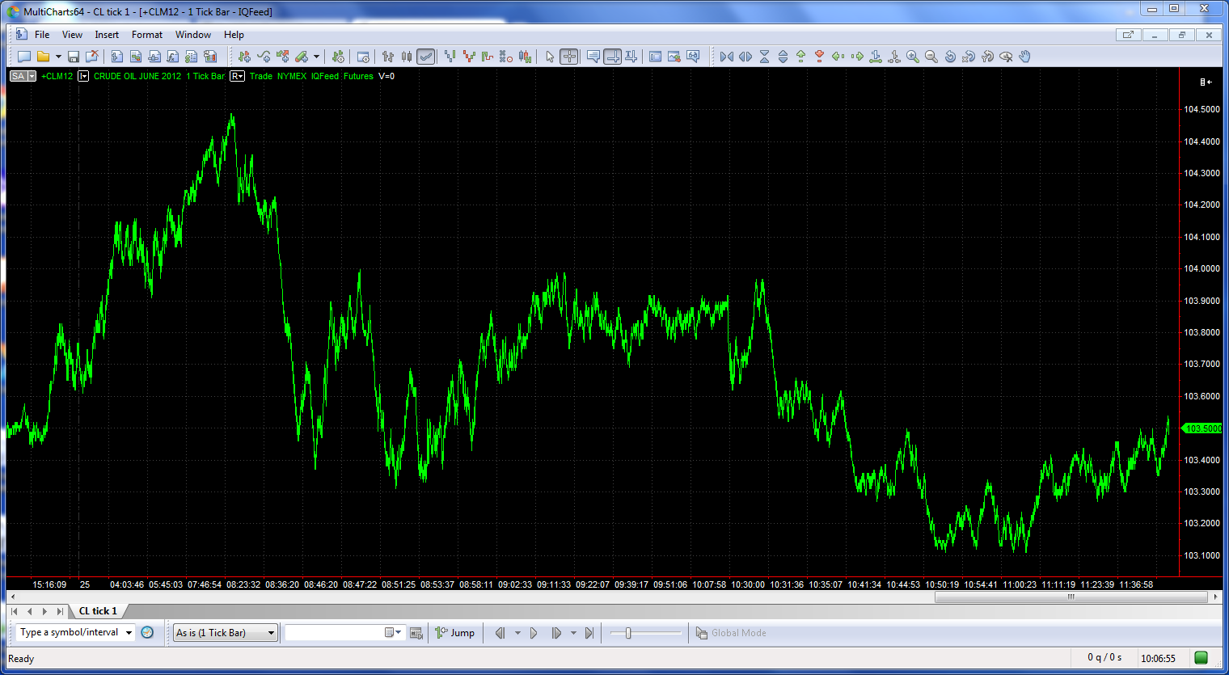This screenshot has height=675, width=1229.
Task: Click the Zoom Out magnifier icon
Action: (931, 57)
